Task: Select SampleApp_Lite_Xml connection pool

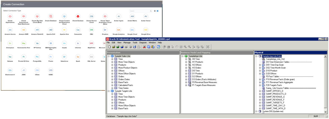Action: (x=275, y=59)
